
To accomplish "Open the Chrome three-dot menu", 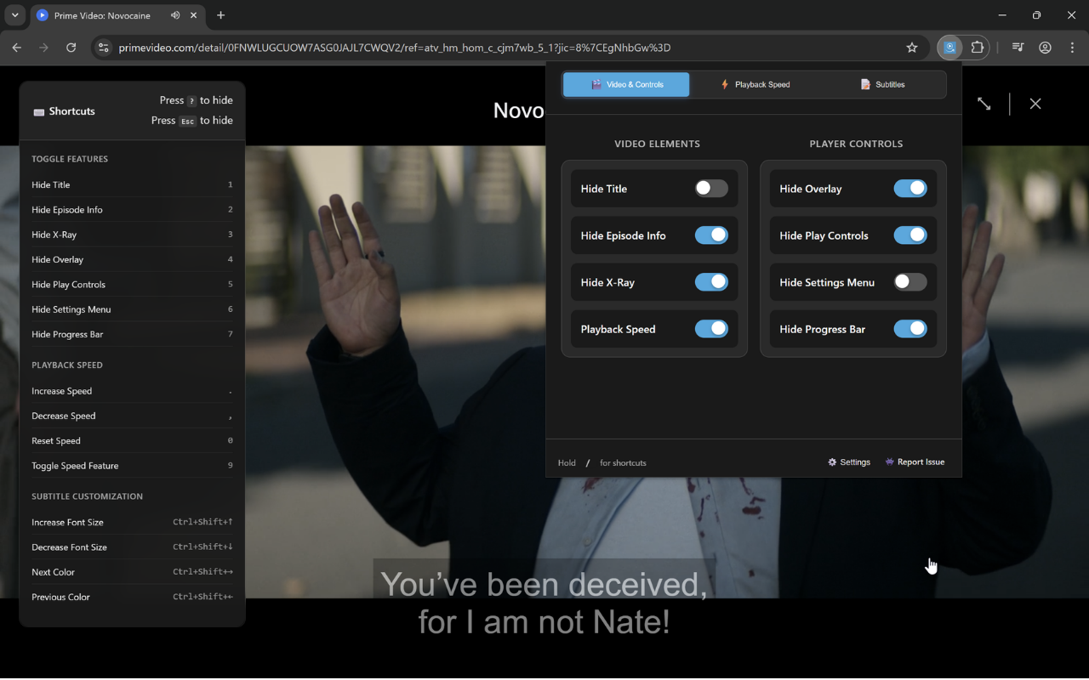I will coord(1072,48).
